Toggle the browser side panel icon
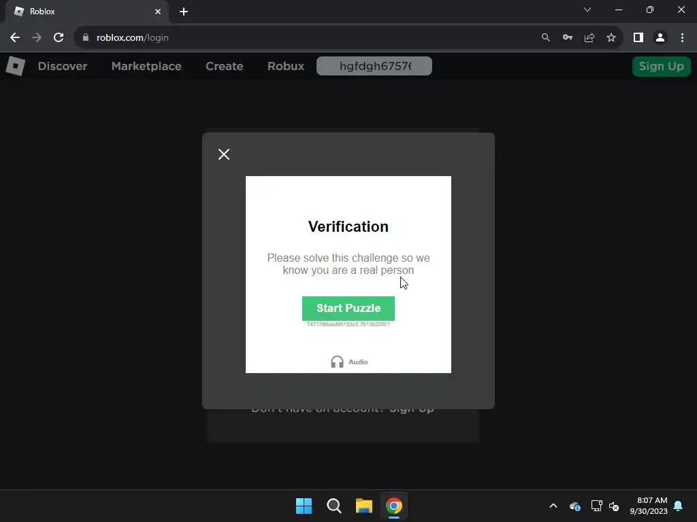This screenshot has height=522, width=697. (638, 38)
